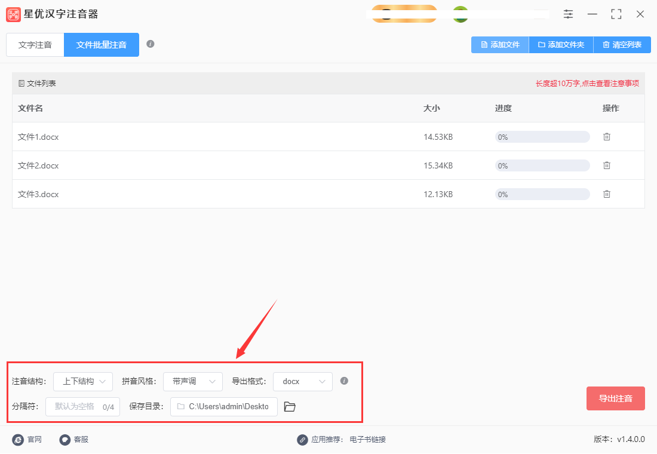Image resolution: width=657 pixels, height=454 pixels.
Task: Toggle fullscreen with the maximize icon
Action: click(x=616, y=14)
